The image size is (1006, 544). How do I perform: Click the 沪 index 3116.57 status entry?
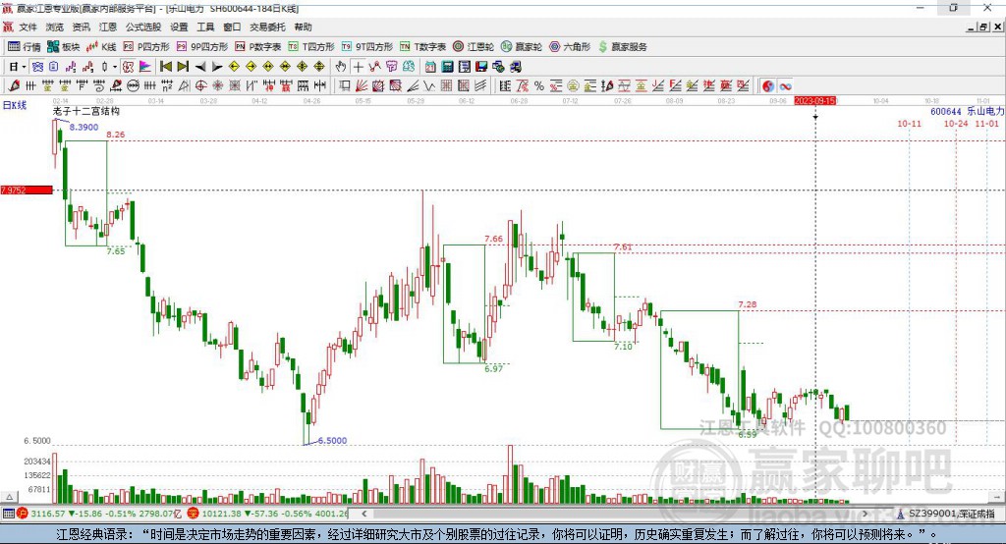click(x=100, y=514)
